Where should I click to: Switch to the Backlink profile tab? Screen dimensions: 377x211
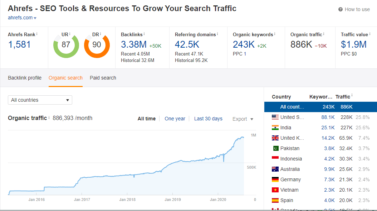(24, 78)
